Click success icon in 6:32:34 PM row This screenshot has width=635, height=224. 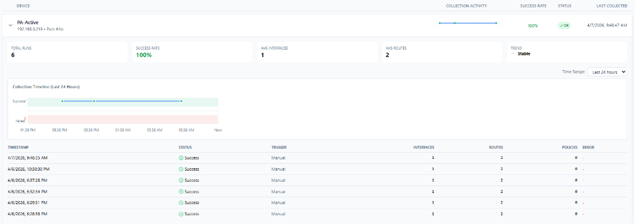click(x=181, y=192)
